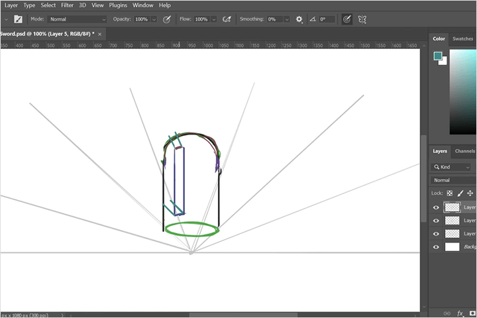Expand the Flow slider dropdown
The height and width of the screenshot is (318, 477).
coord(214,19)
